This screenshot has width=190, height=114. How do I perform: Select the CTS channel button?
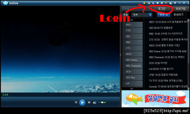[132, 48]
